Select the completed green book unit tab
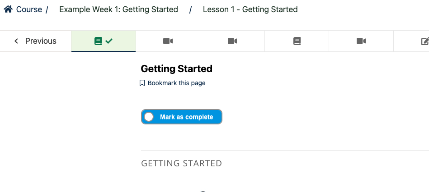This screenshot has height=192, width=429. click(x=104, y=41)
